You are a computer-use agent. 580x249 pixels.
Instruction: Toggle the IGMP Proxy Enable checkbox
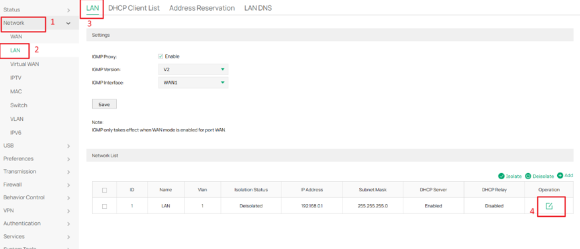click(x=160, y=56)
